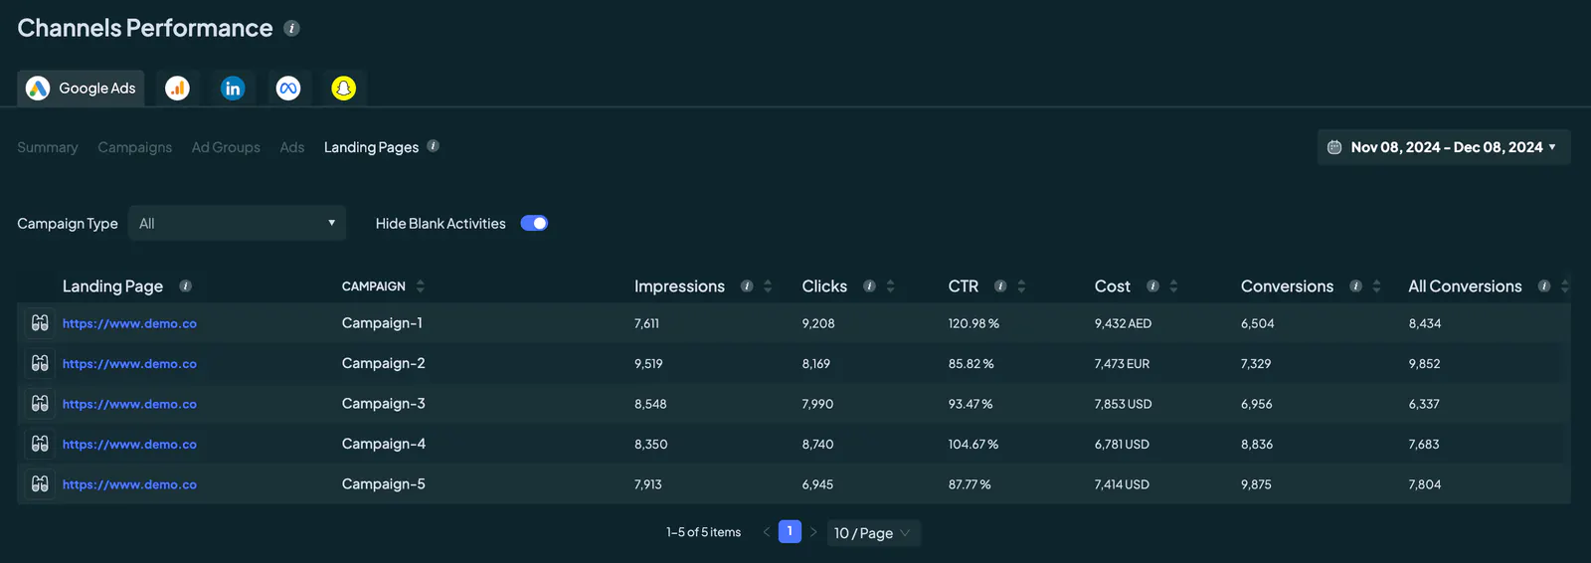
Task: Open the 10 / Page size dropdown
Action: pyautogui.click(x=874, y=533)
